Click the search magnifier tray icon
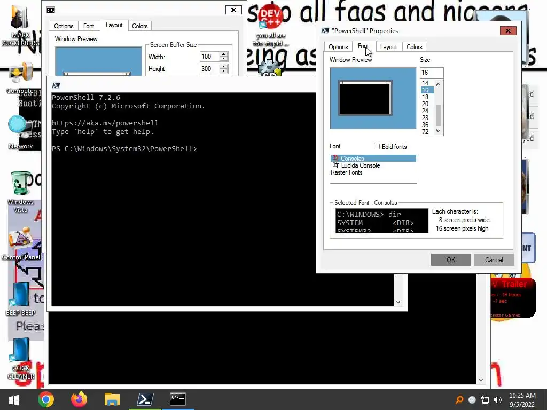The width and height of the screenshot is (547, 410). click(459, 400)
